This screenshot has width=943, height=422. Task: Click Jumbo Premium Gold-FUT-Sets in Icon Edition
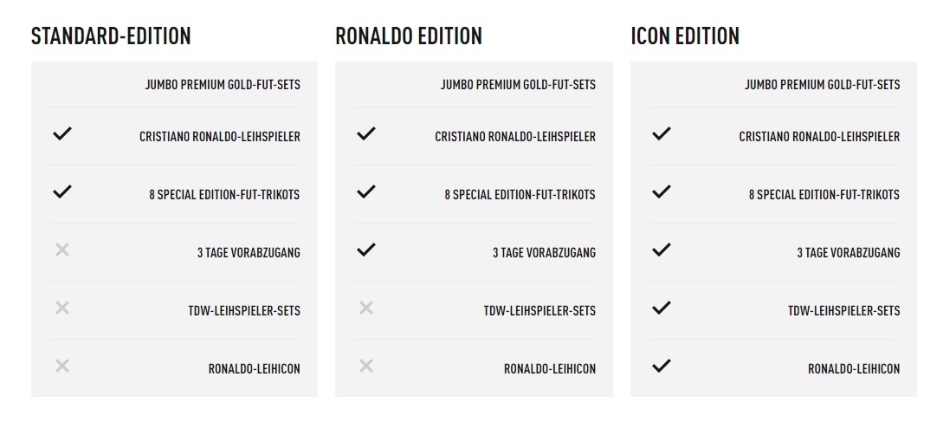pyautogui.click(x=822, y=85)
